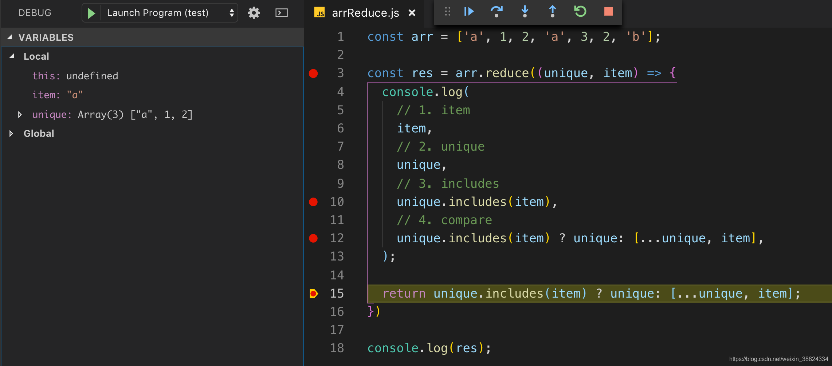
Task: Place cursor on 'const arr' declaration line
Action: tap(514, 36)
